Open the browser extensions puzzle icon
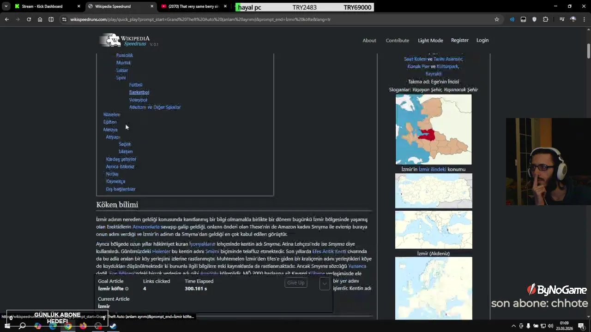The width and height of the screenshot is (591, 332). (546, 19)
